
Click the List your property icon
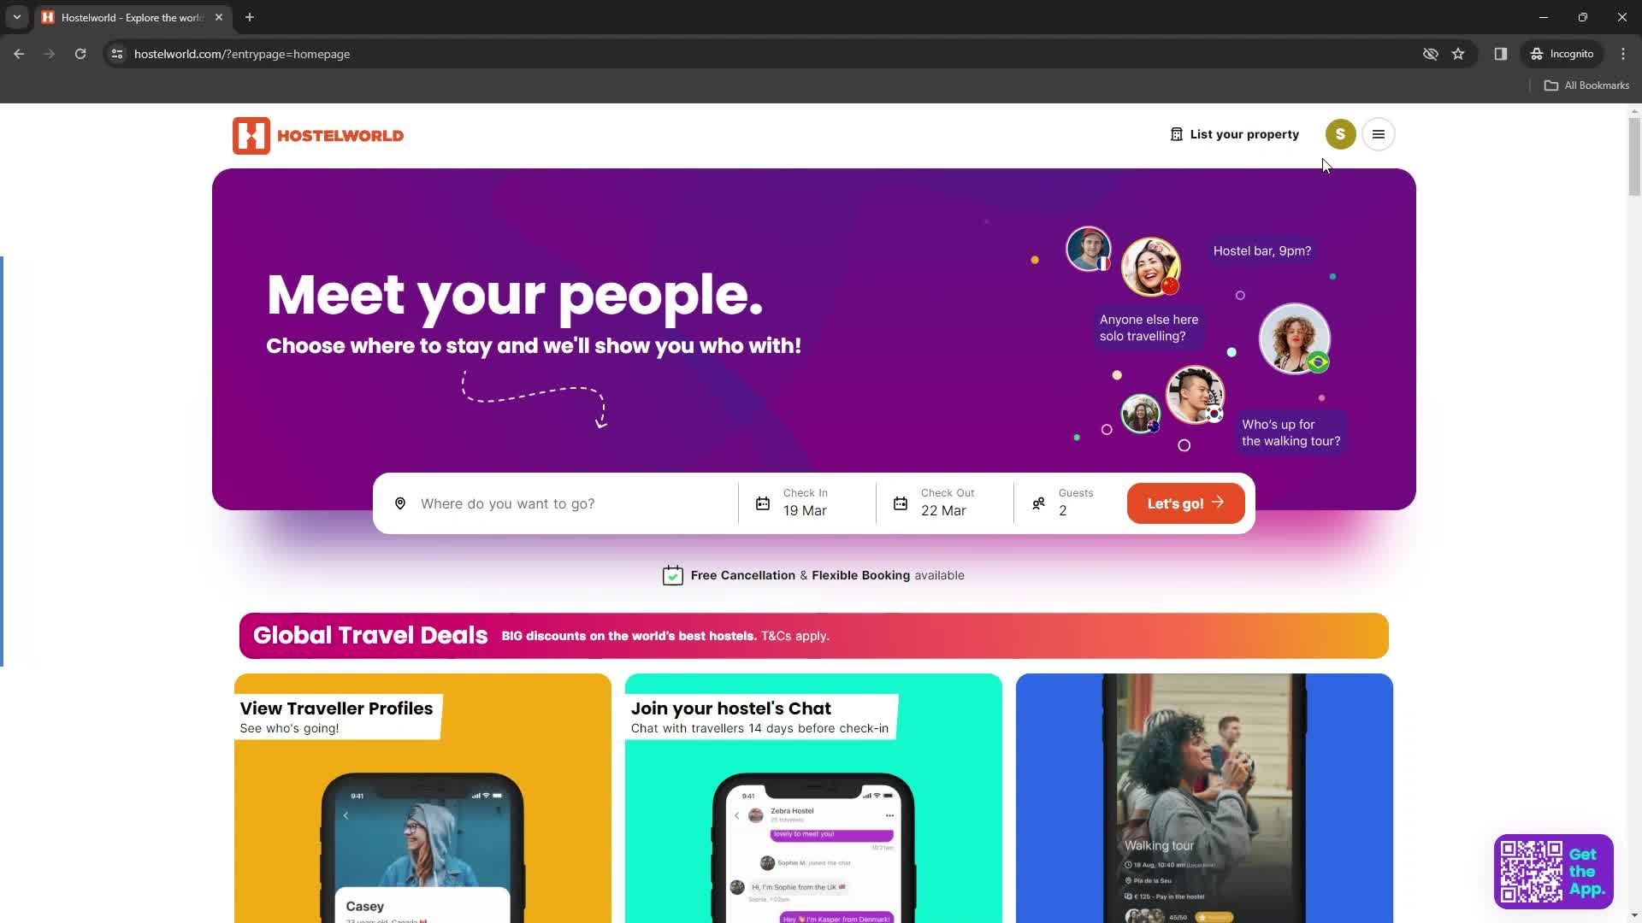1178,134
